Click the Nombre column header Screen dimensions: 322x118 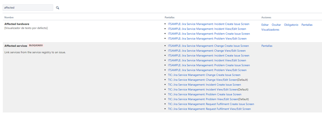pos(9,17)
